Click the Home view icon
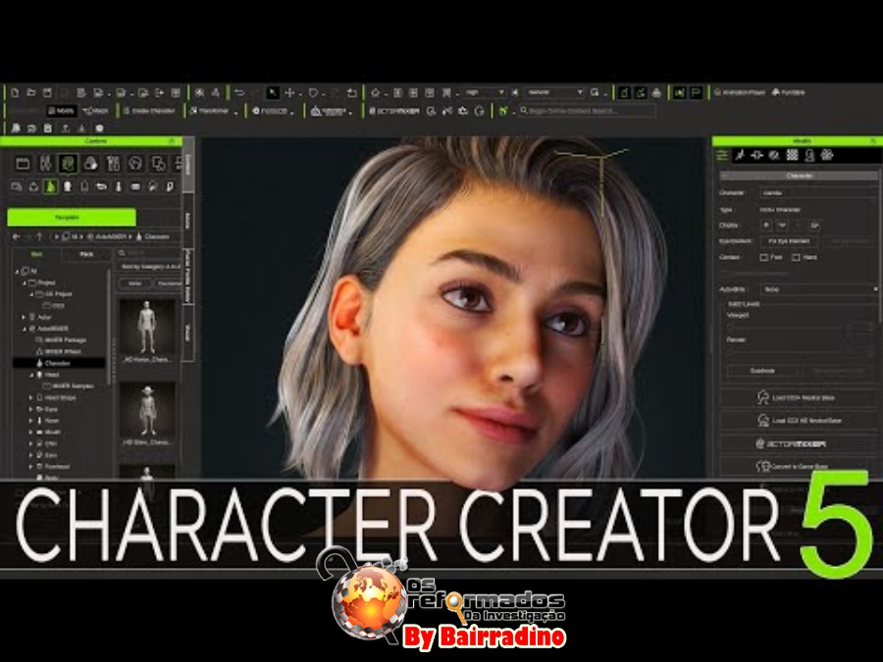883x662 pixels. (375, 92)
